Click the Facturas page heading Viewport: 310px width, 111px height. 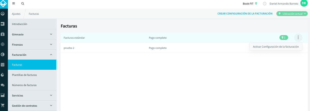point(69,26)
